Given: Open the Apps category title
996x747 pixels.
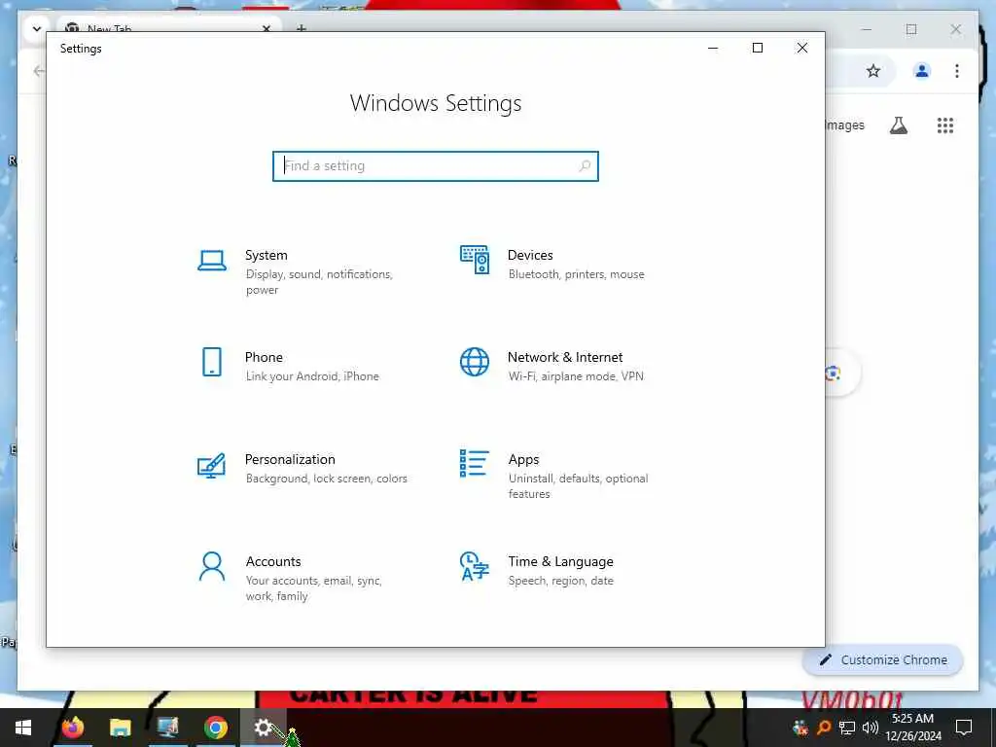Looking at the screenshot, I should [x=523, y=459].
